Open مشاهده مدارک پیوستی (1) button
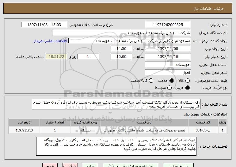The height and width of the screenshot is (167, 236). coord(131,165)
